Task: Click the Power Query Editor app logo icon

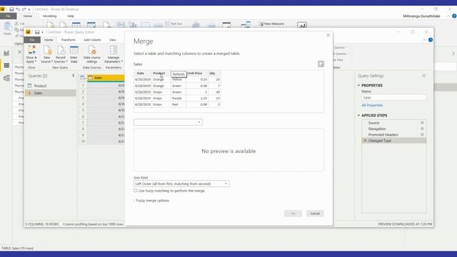Action: pyautogui.click(x=29, y=32)
